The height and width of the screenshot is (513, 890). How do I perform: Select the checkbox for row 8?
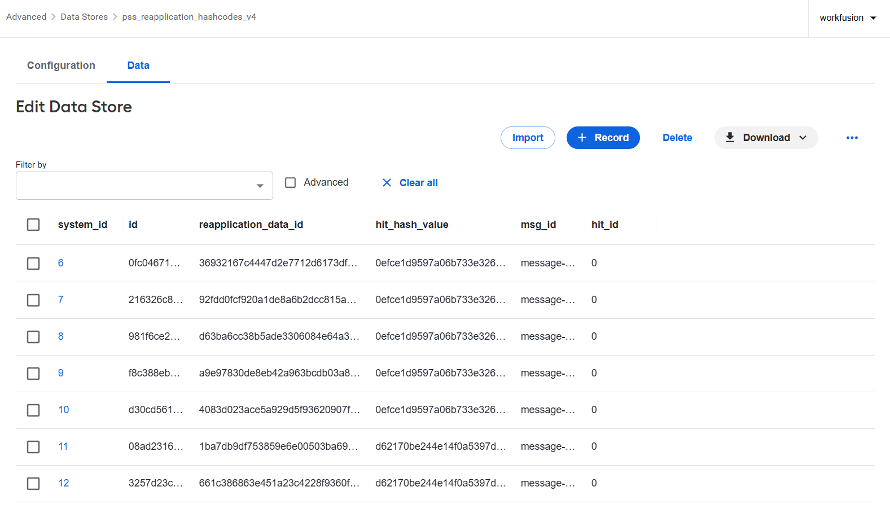tap(33, 337)
